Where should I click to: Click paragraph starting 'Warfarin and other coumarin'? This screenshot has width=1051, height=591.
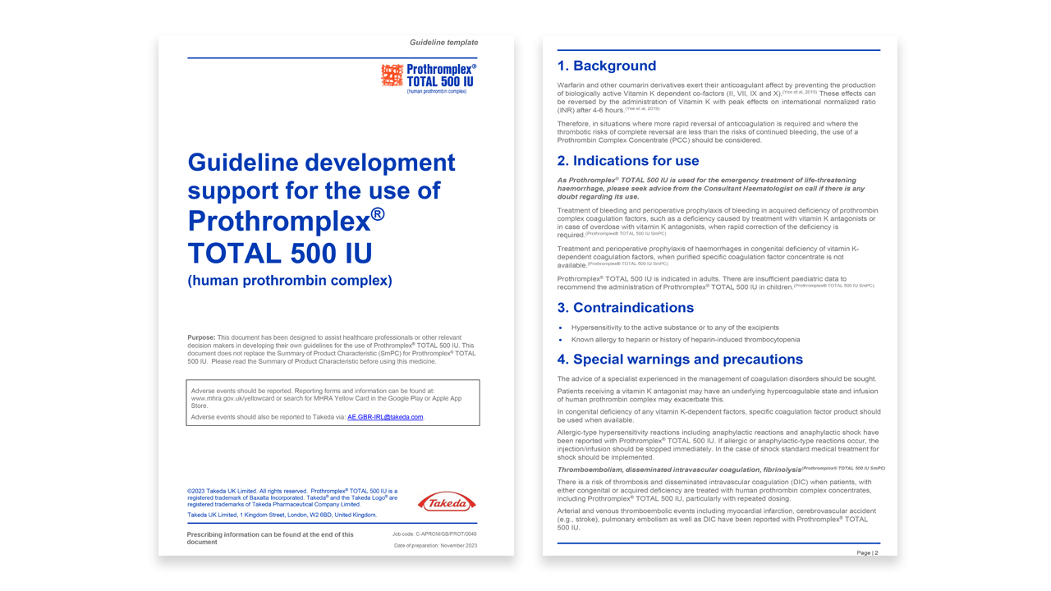point(717,97)
